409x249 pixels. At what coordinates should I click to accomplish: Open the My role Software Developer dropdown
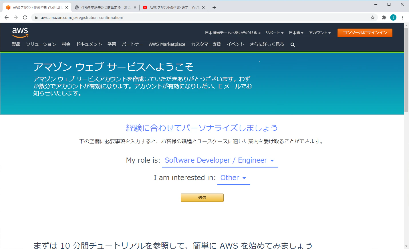220,160
